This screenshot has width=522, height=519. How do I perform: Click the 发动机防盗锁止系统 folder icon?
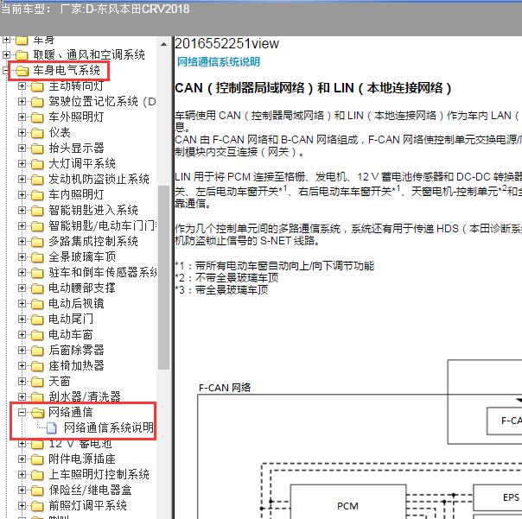click(37, 180)
